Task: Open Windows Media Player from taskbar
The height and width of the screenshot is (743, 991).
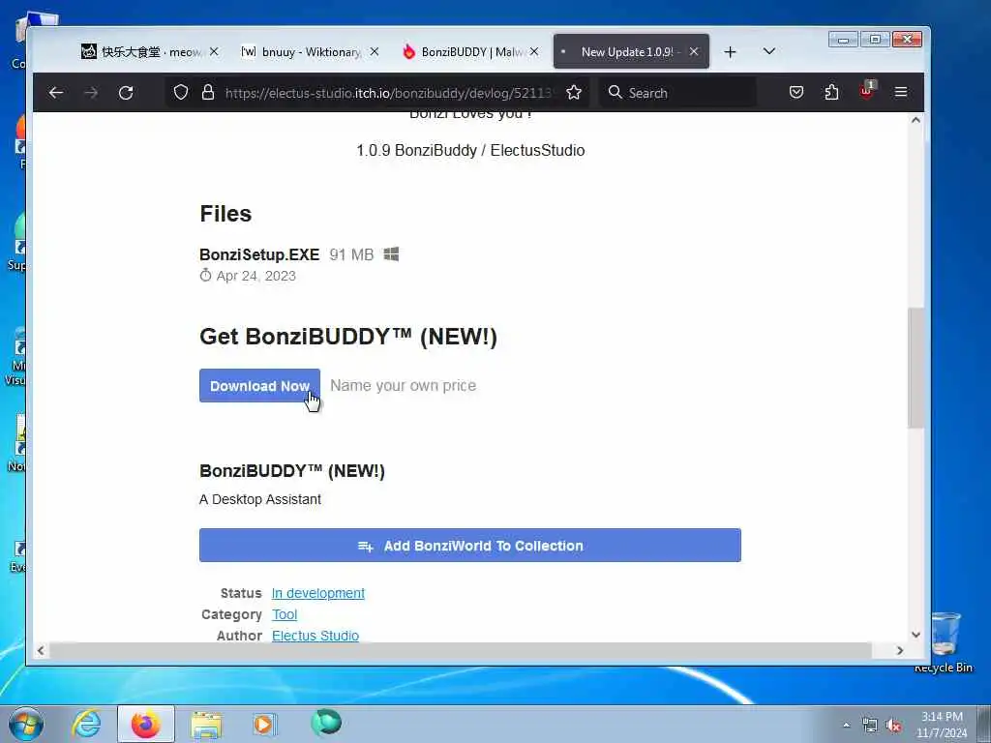Action: click(x=263, y=724)
